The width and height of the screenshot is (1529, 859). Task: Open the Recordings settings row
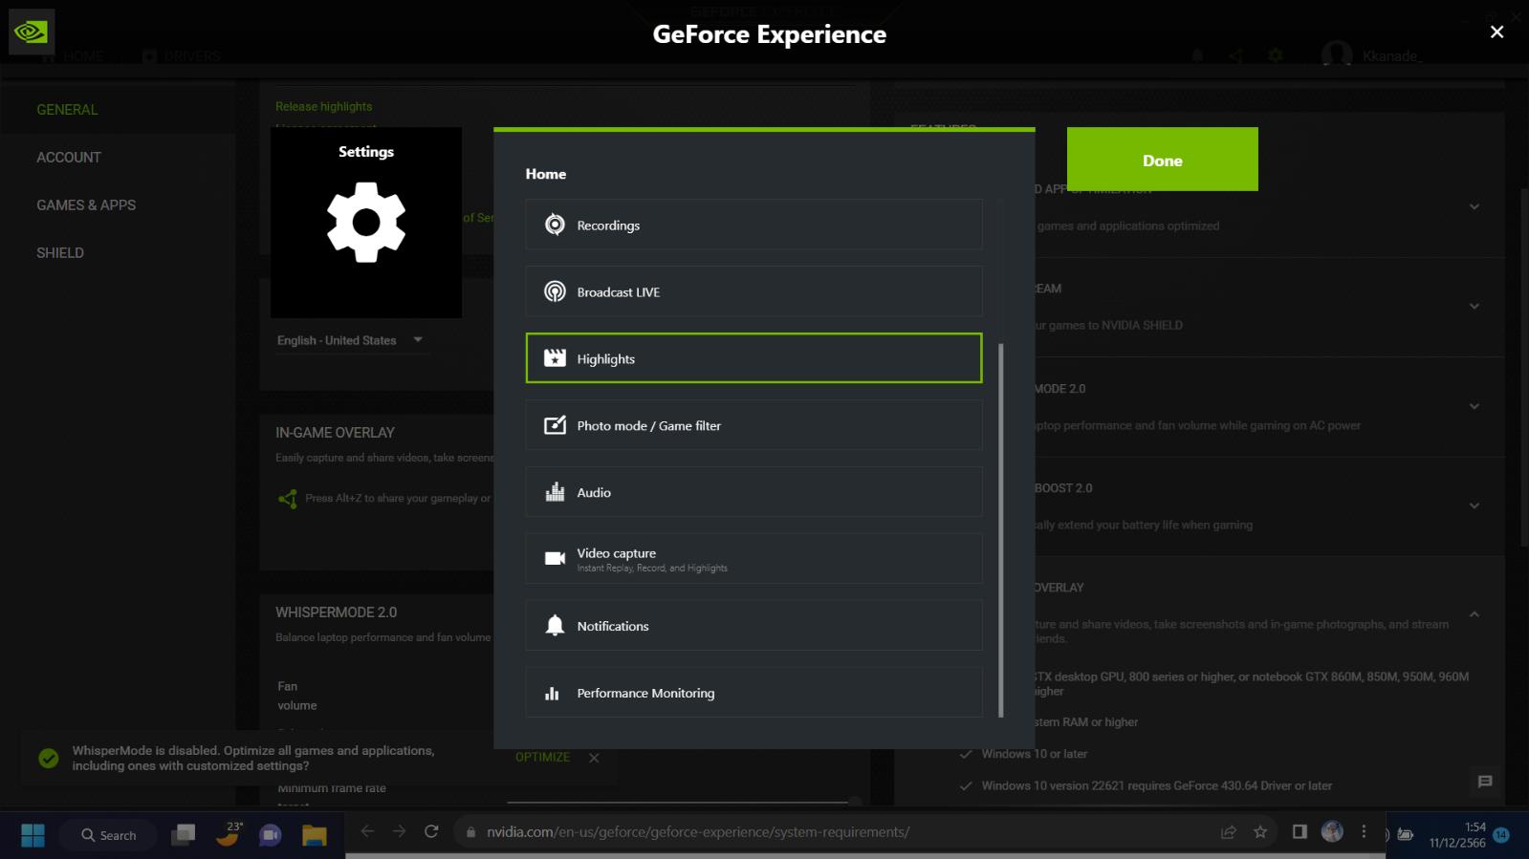pos(754,225)
